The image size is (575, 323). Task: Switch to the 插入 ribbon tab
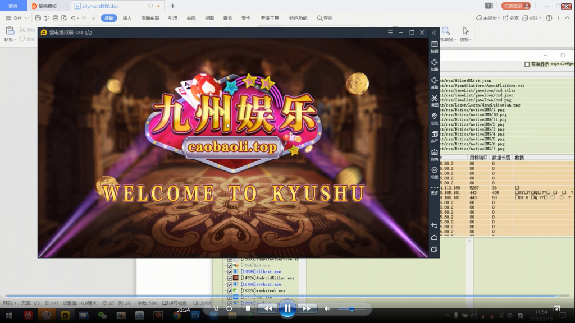126,17
